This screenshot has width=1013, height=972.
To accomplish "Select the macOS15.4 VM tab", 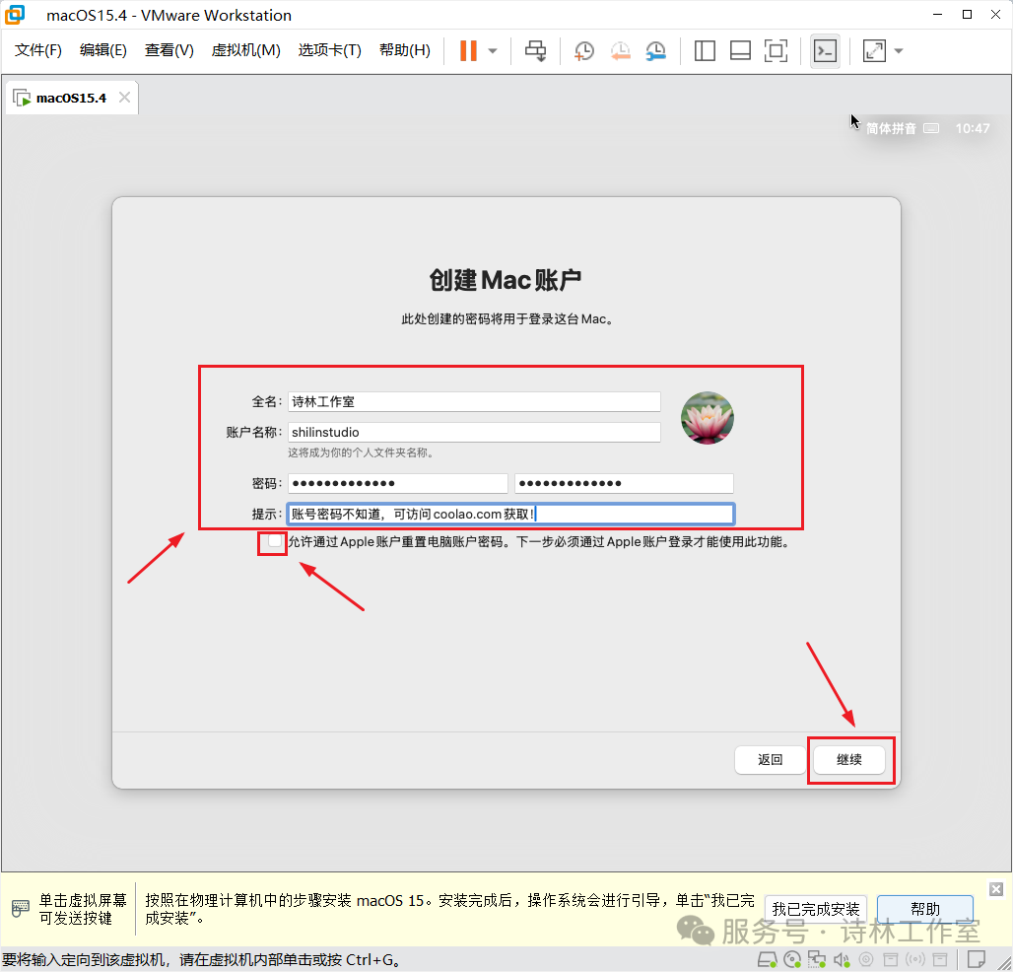I will coord(71,98).
